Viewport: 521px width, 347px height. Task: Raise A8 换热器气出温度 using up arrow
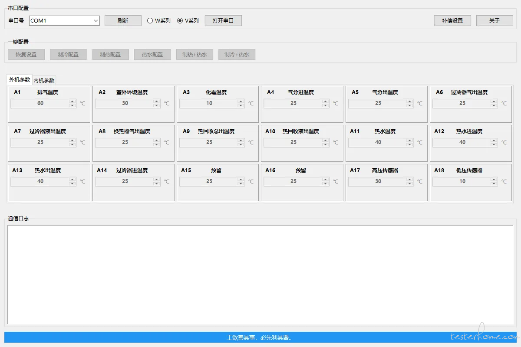pos(156,141)
